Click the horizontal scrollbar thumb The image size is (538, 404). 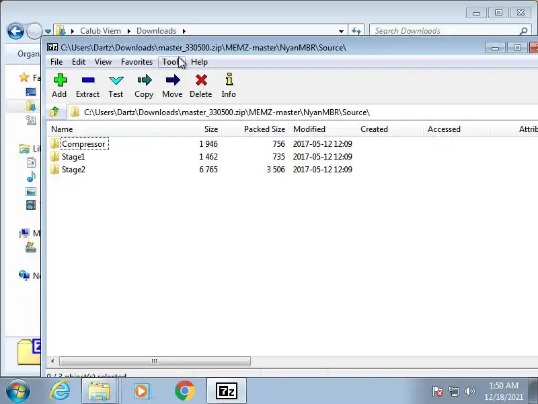tap(155, 361)
